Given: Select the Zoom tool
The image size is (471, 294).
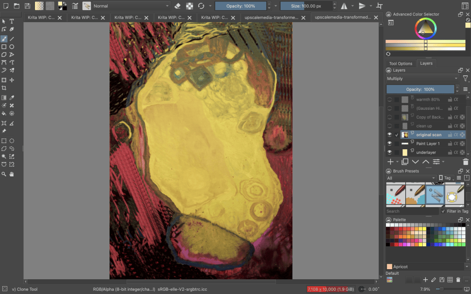Looking at the screenshot, I should click(x=4, y=174).
